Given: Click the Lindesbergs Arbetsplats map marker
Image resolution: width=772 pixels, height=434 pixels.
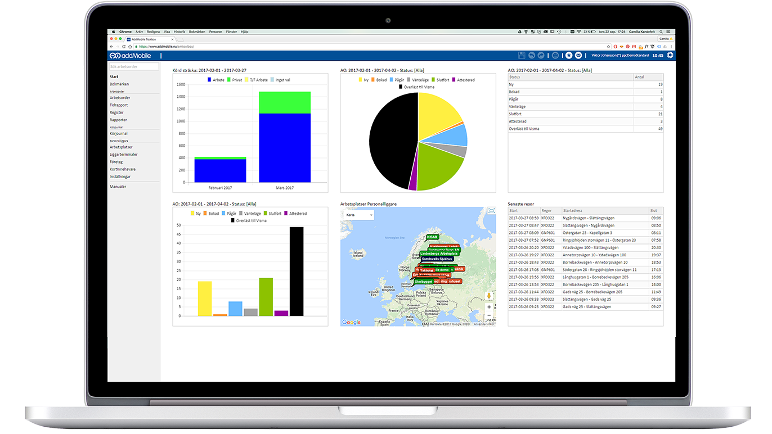Looking at the screenshot, I should [x=440, y=254].
